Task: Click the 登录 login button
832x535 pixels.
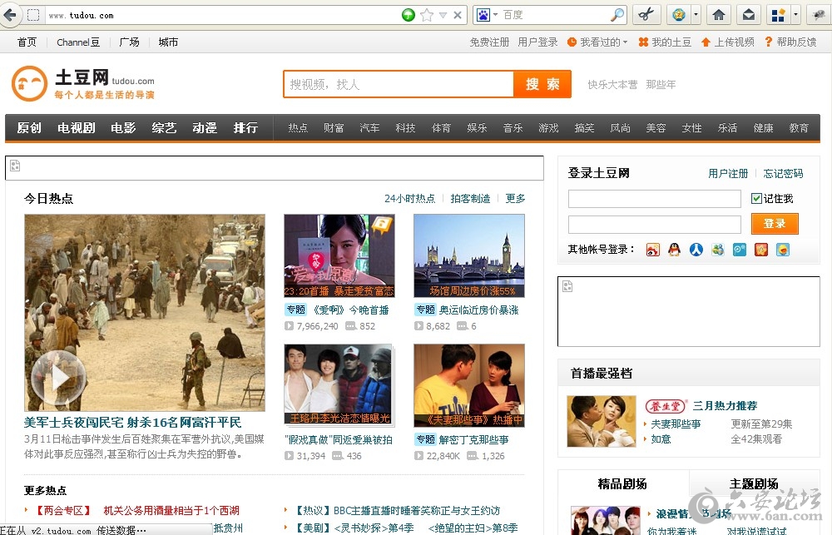Action: (x=775, y=223)
